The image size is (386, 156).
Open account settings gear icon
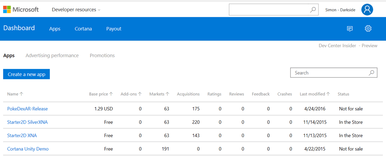368,29
